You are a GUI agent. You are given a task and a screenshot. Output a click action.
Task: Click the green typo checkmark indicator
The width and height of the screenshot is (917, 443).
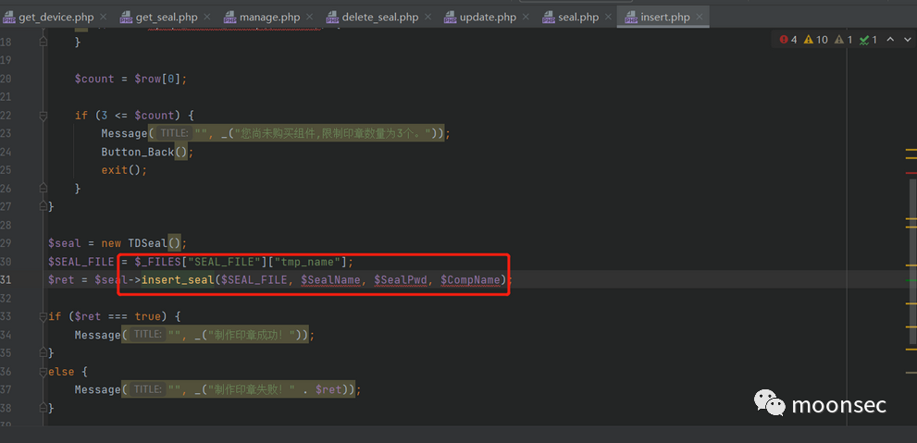[x=868, y=40]
